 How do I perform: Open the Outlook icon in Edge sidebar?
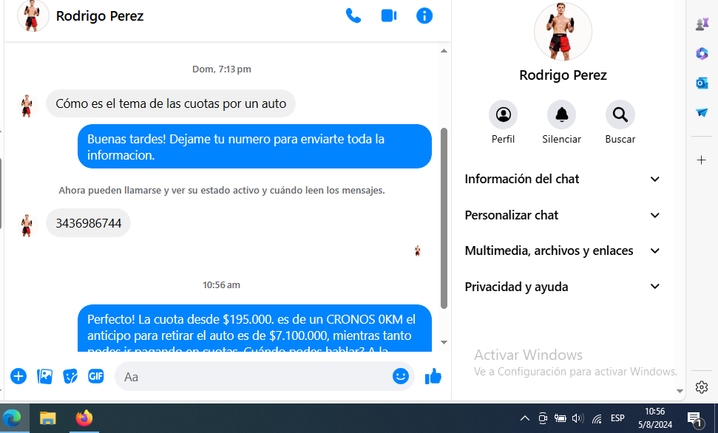(x=702, y=83)
